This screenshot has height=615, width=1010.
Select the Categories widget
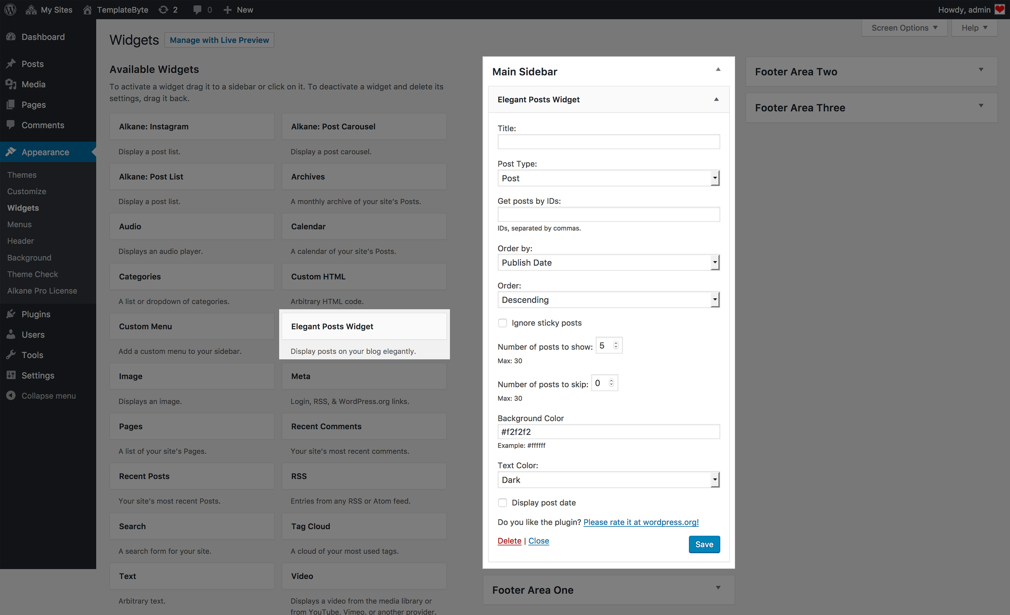(x=192, y=276)
